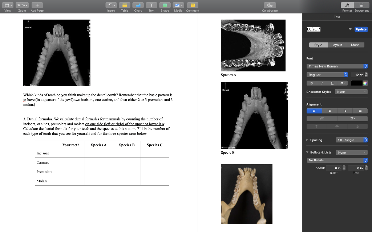The image size is (372, 232).
Task: Select the More tab in Format panel
Action: [355, 45]
